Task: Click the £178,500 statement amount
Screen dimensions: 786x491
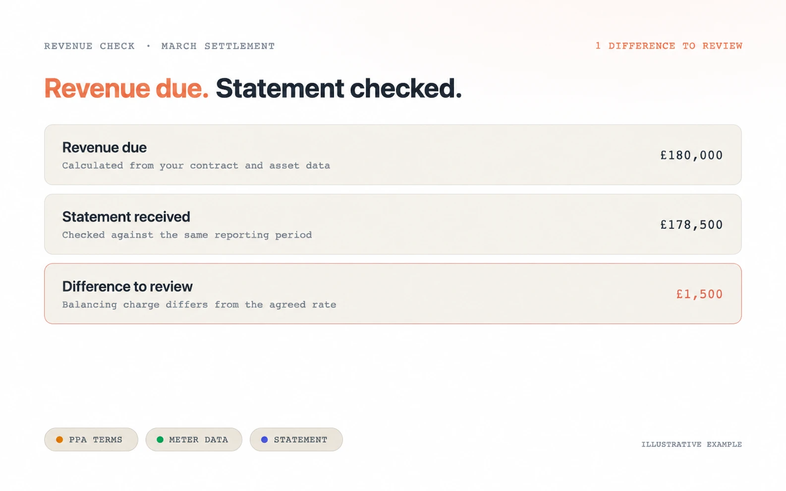Action: [691, 225]
